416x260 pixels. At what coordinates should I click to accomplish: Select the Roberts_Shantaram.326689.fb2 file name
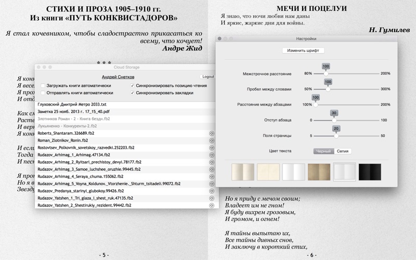[66, 133]
